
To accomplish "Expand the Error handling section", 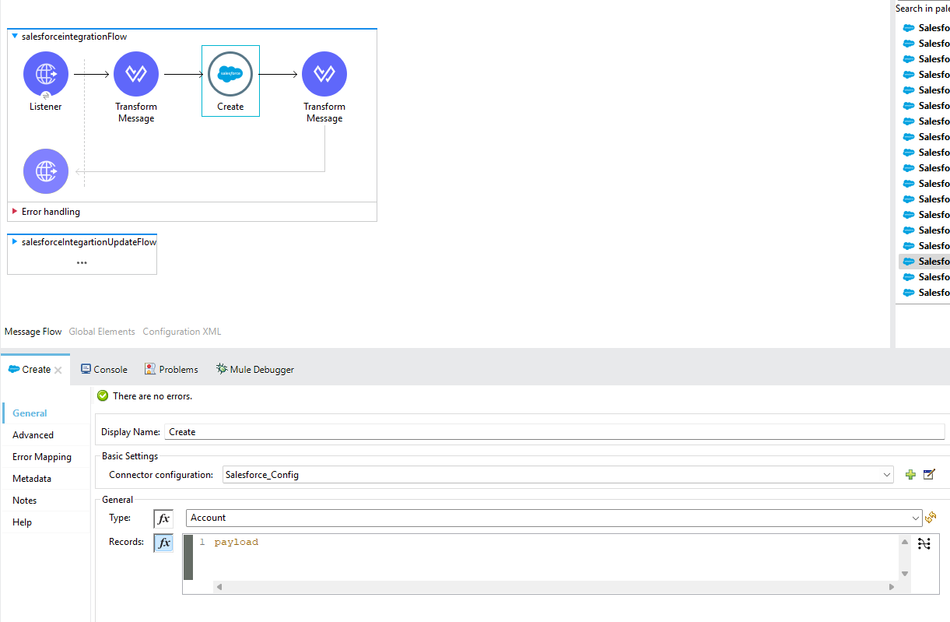I will tap(15, 212).
